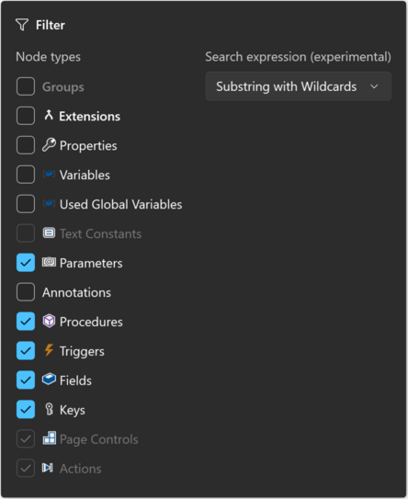Viewport: 408px width, 499px height.
Task: Click the Keys key icon
Action: click(49, 409)
